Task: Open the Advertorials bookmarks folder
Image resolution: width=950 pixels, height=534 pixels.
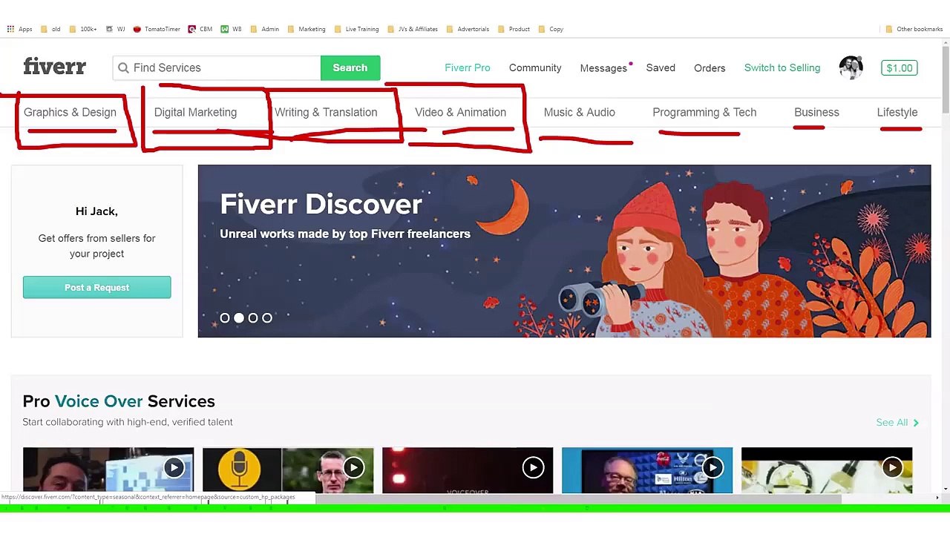Action: [468, 29]
